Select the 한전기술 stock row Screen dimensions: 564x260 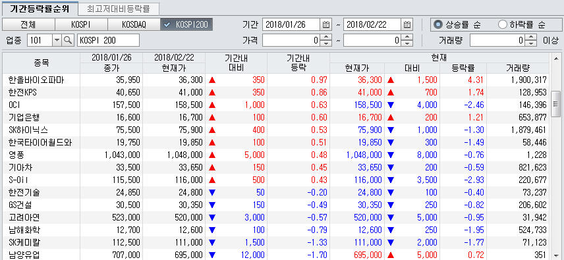click(276, 192)
